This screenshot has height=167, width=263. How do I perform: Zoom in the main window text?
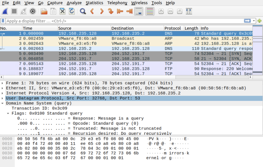[161, 11]
